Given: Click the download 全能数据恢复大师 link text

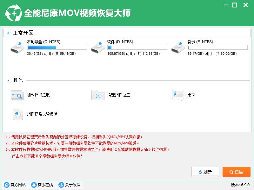Looking at the screenshot, I should [47, 156].
